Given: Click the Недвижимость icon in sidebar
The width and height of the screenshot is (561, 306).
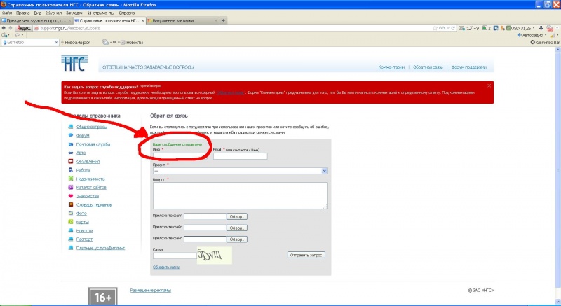Looking at the screenshot, I should (x=71, y=179).
